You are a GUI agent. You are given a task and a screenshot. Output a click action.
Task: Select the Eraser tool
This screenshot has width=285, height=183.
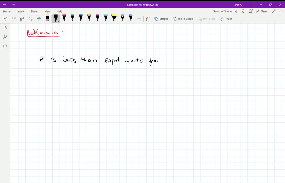[x=47, y=18]
